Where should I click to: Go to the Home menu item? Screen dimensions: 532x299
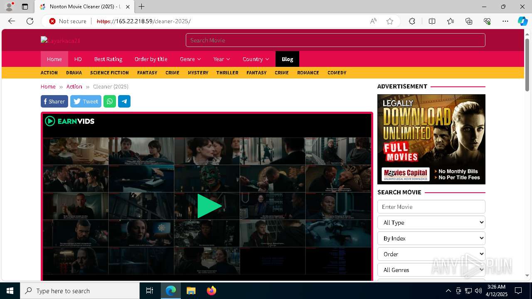point(54,59)
